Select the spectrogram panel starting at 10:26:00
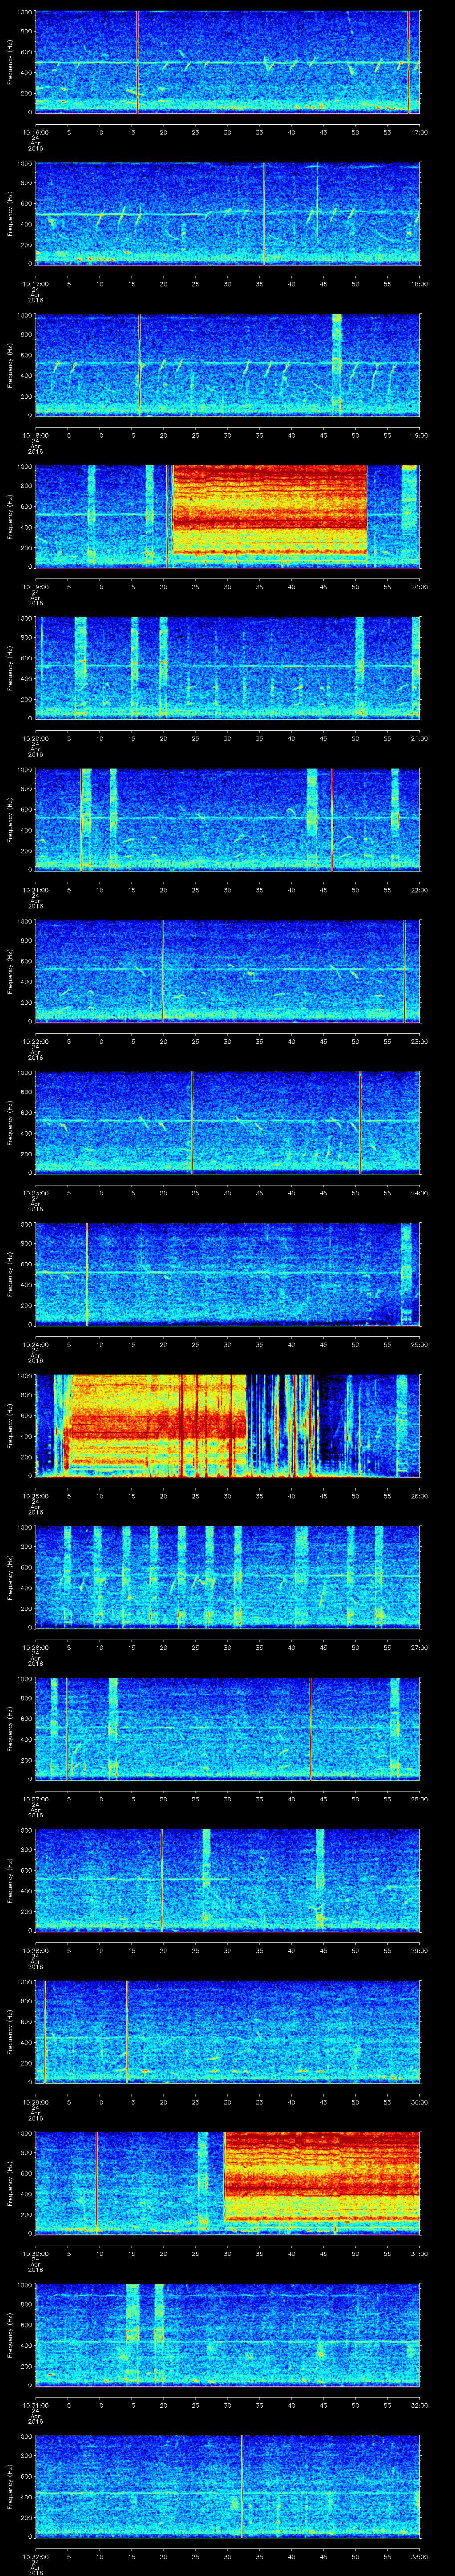The width and height of the screenshot is (455, 2576). pos(227,1577)
